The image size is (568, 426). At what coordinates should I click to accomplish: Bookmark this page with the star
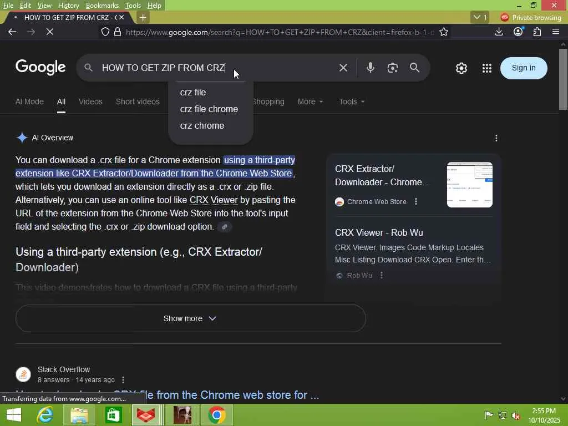(x=444, y=32)
